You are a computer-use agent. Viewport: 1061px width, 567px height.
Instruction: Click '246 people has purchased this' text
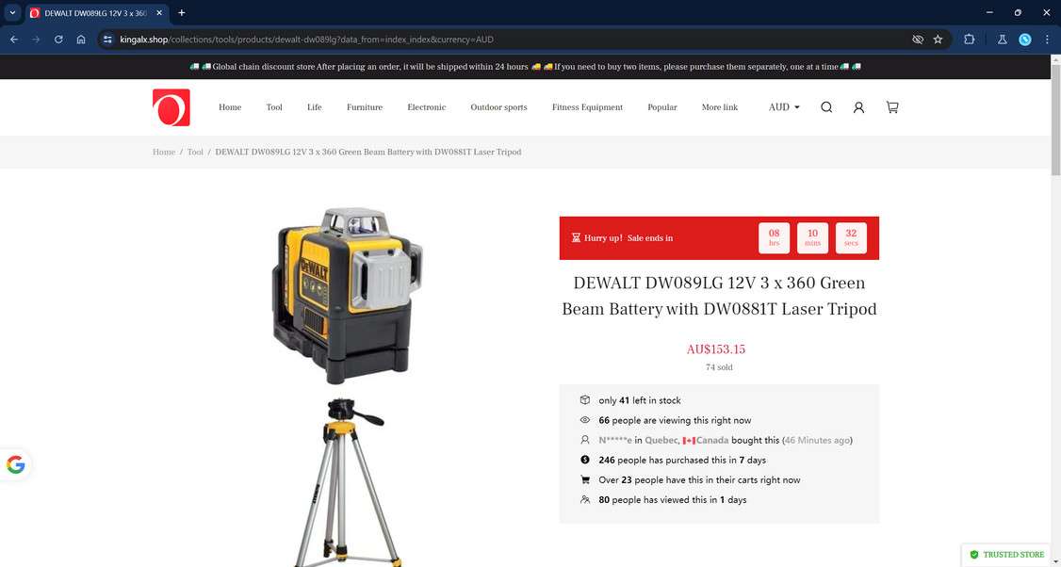pyautogui.click(x=682, y=460)
